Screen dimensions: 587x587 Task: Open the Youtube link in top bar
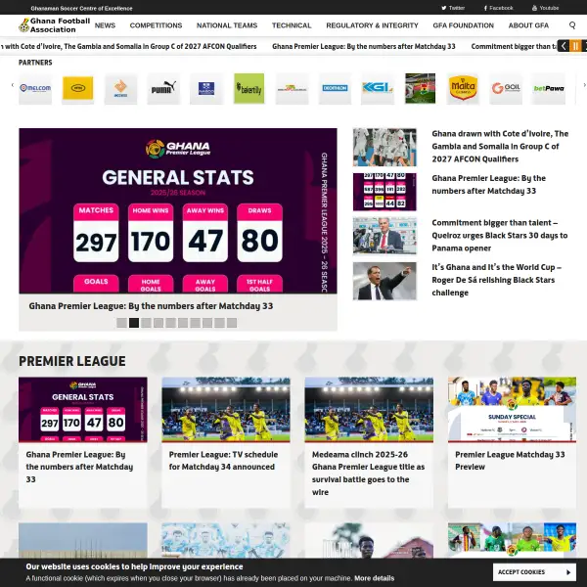pyautogui.click(x=546, y=8)
